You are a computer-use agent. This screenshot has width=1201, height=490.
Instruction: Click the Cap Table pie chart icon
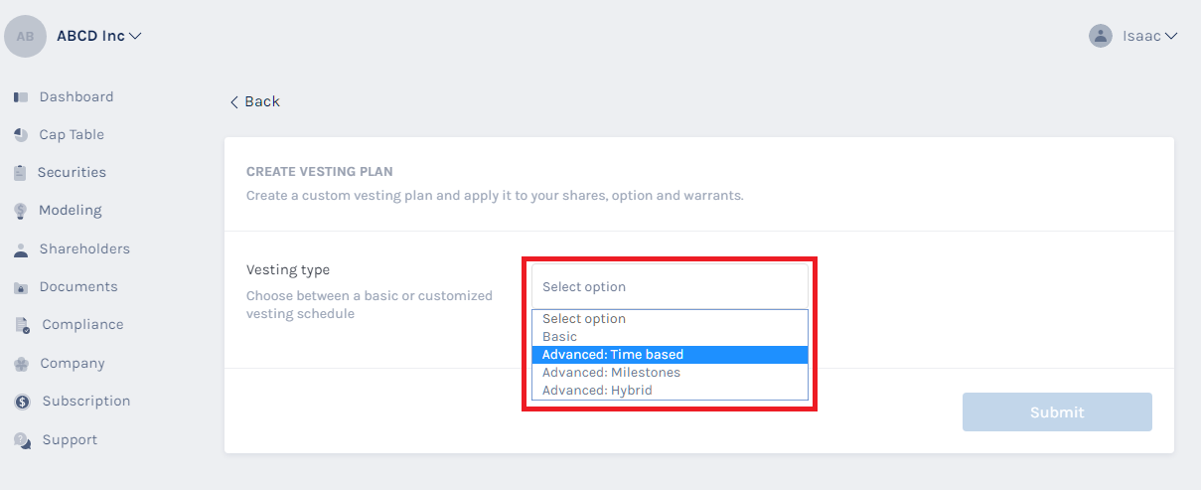20,135
